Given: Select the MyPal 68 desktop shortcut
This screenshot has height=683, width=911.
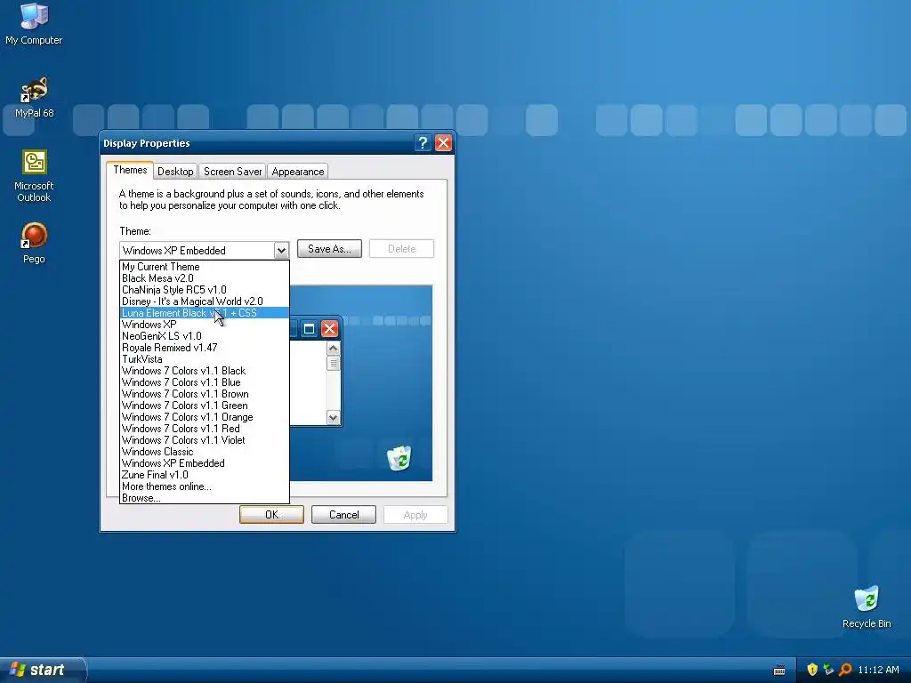Looking at the screenshot, I should coord(34,98).
